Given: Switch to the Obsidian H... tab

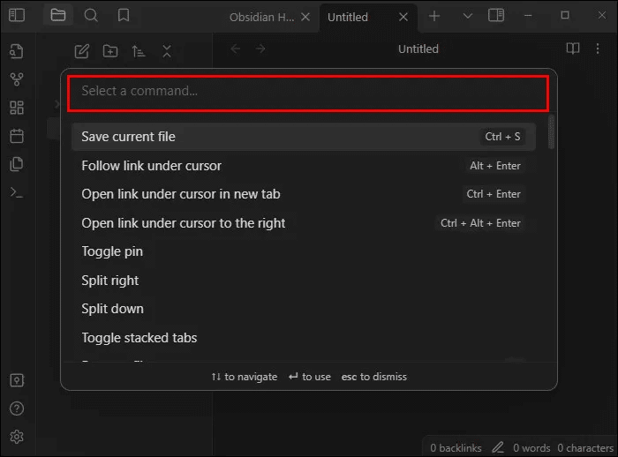Looking at the screenshot, I should coord(261,18).
